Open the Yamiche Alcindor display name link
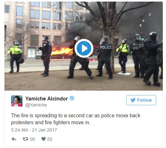166x148 pixels. pyautogui.click(x=47, y=99)
